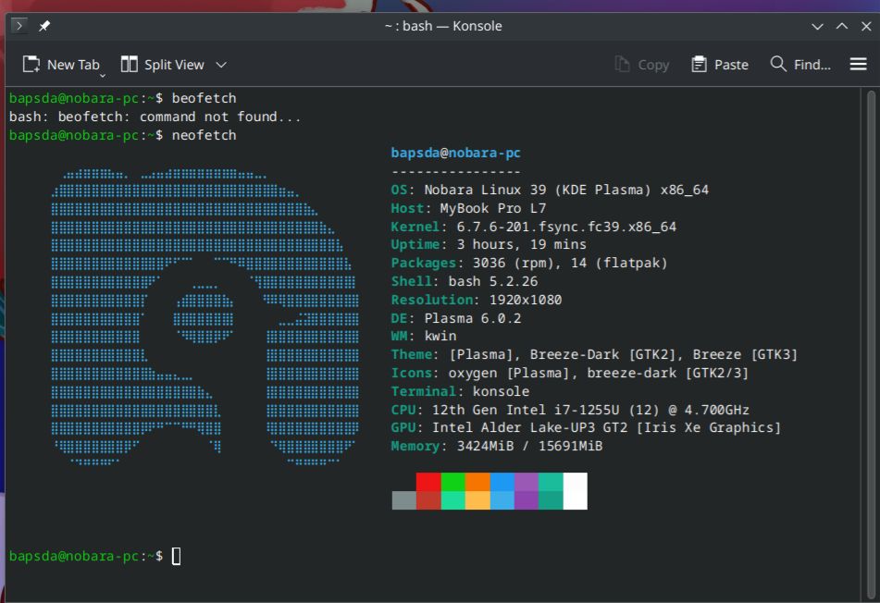The image size is (880, 603).
Task: Click the terminal cursor at the prompt
Action: 176,556
